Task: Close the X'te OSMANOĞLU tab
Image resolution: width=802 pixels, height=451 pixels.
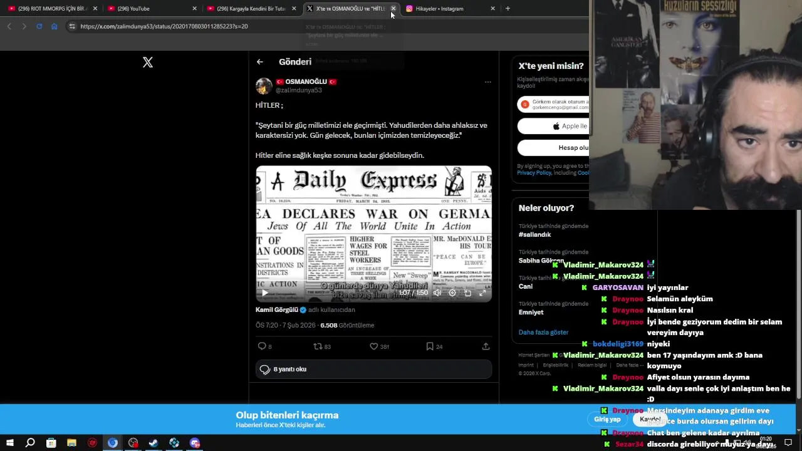Action: (393, 9)
